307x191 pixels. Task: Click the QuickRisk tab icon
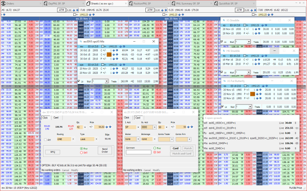tap(216, 4)
